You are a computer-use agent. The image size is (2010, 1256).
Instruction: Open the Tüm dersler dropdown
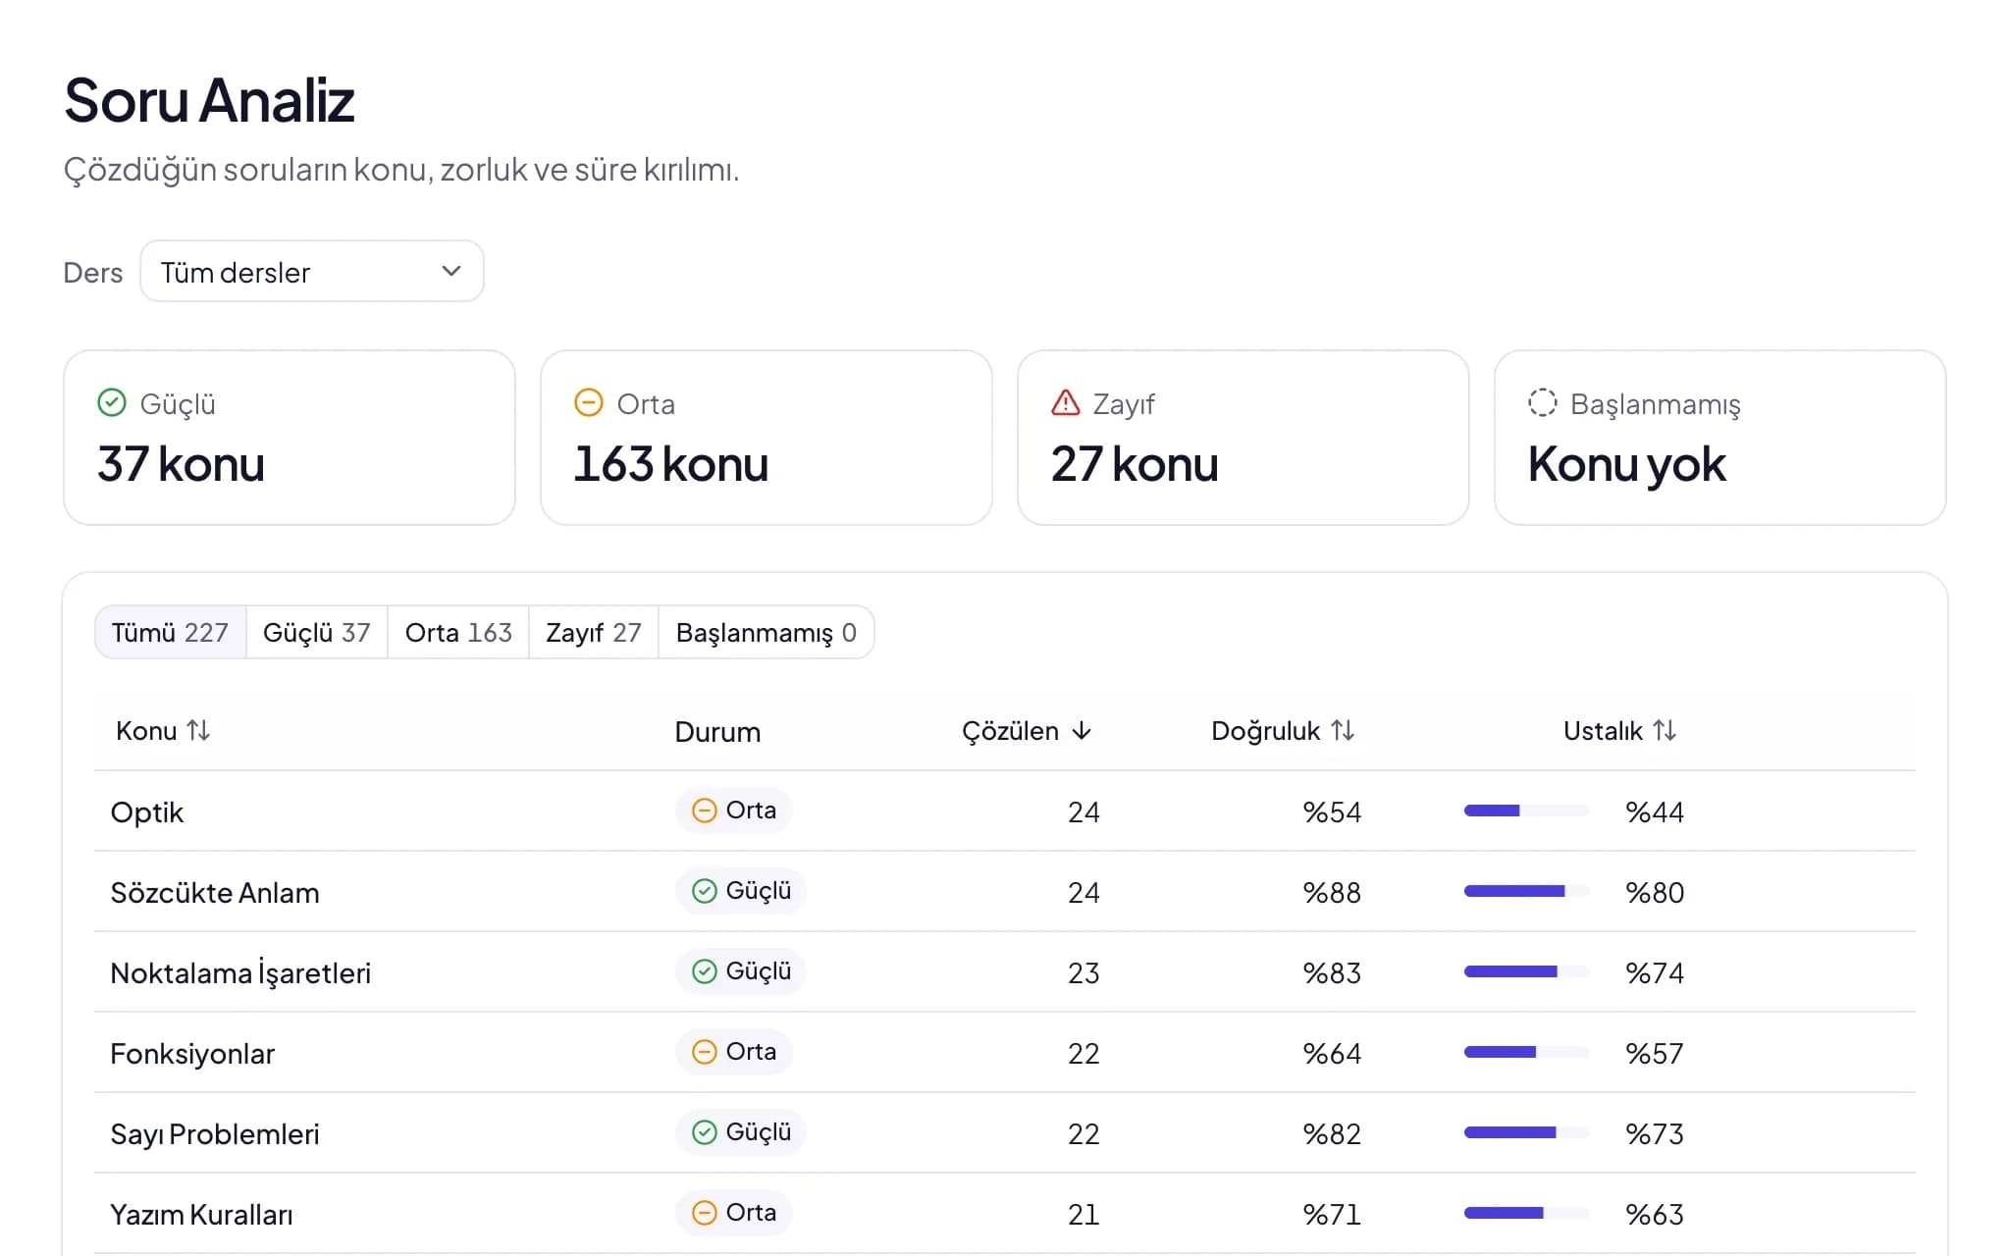click(312, 272)
